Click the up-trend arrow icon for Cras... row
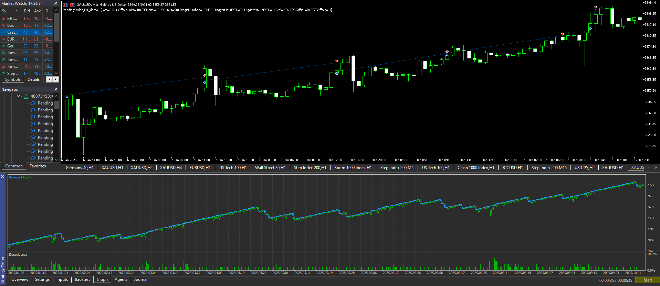The image size is (660, 286). [x=3, y=32]
